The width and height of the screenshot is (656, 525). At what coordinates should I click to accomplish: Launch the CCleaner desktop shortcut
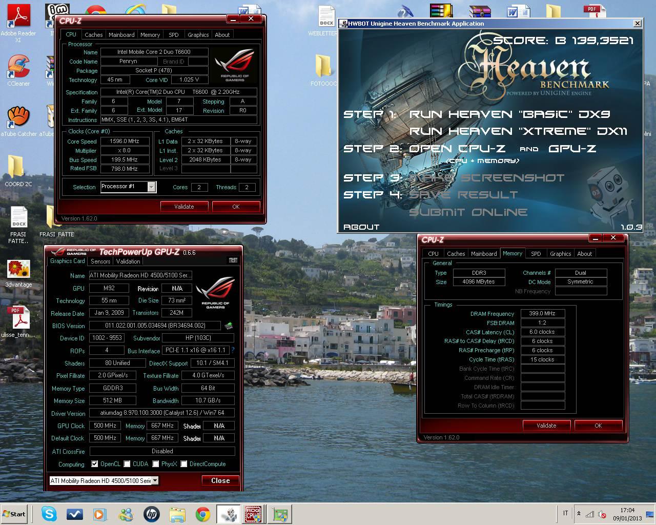pos(18,71)
